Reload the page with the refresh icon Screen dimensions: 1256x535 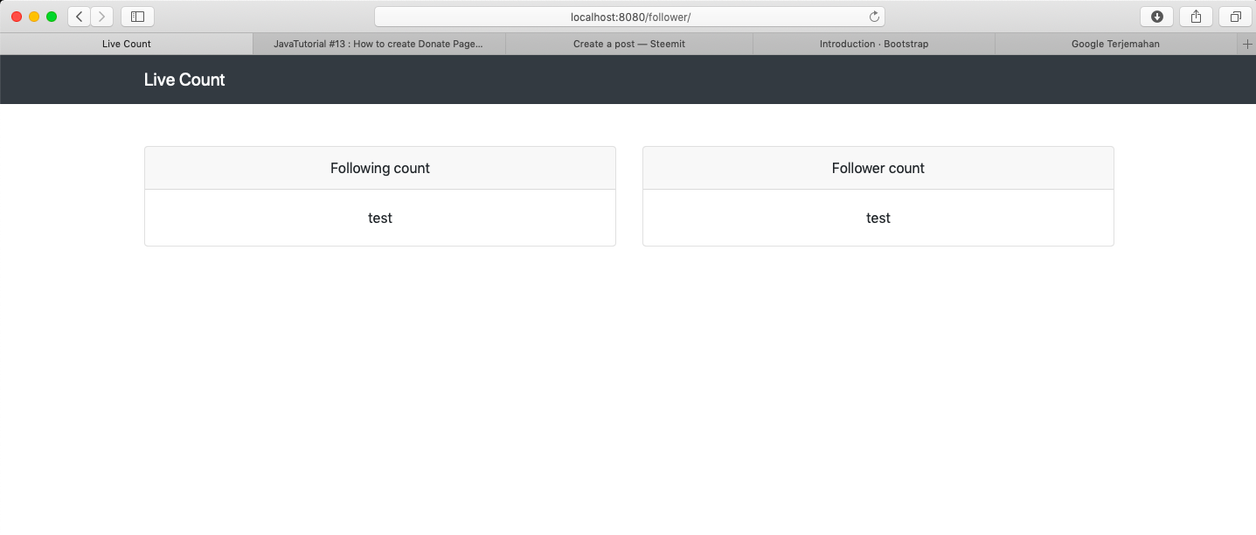click(874, 17)
